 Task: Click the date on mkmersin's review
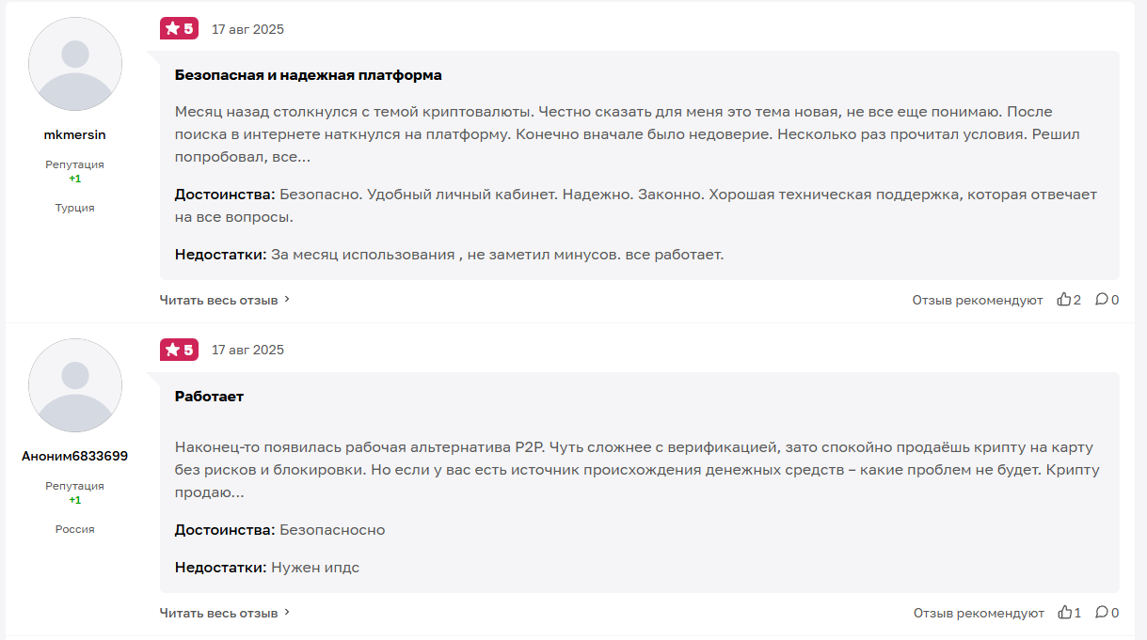(x=247, y=29)
